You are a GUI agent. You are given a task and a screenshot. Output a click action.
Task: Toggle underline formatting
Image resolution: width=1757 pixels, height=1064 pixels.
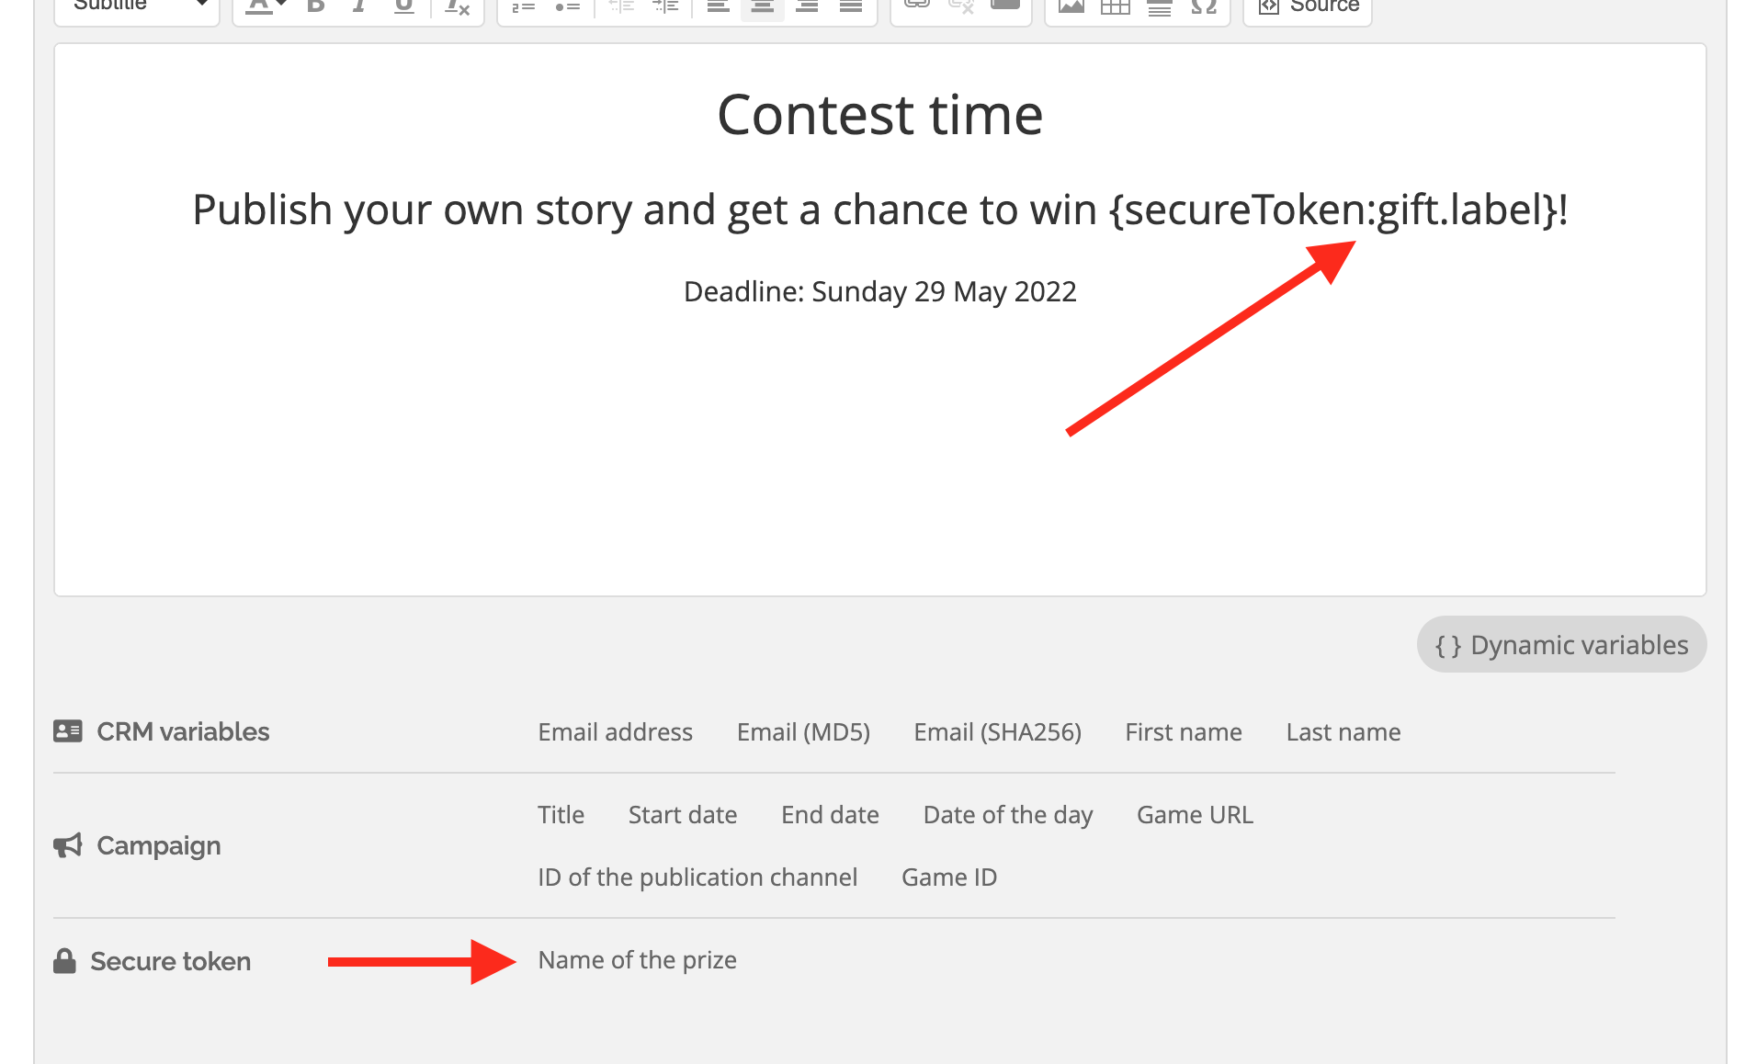click(403, 6)
